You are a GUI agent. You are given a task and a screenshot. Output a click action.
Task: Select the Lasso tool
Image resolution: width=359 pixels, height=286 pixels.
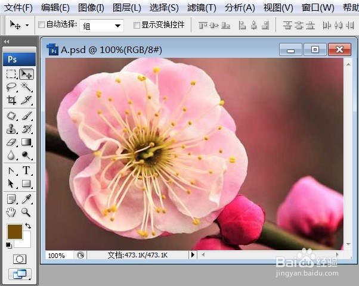tap(11, 87)
